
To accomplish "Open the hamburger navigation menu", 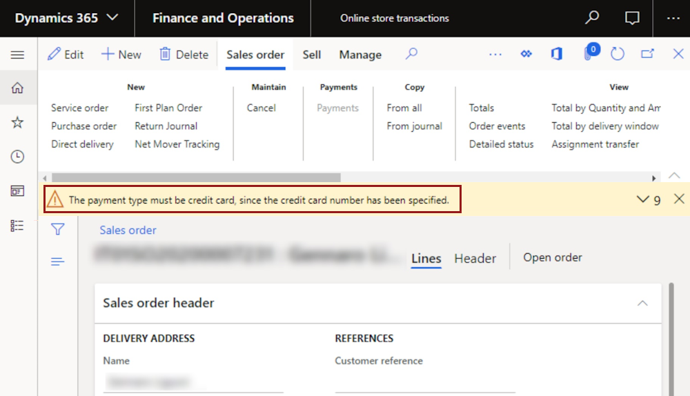I will (18, 55).
